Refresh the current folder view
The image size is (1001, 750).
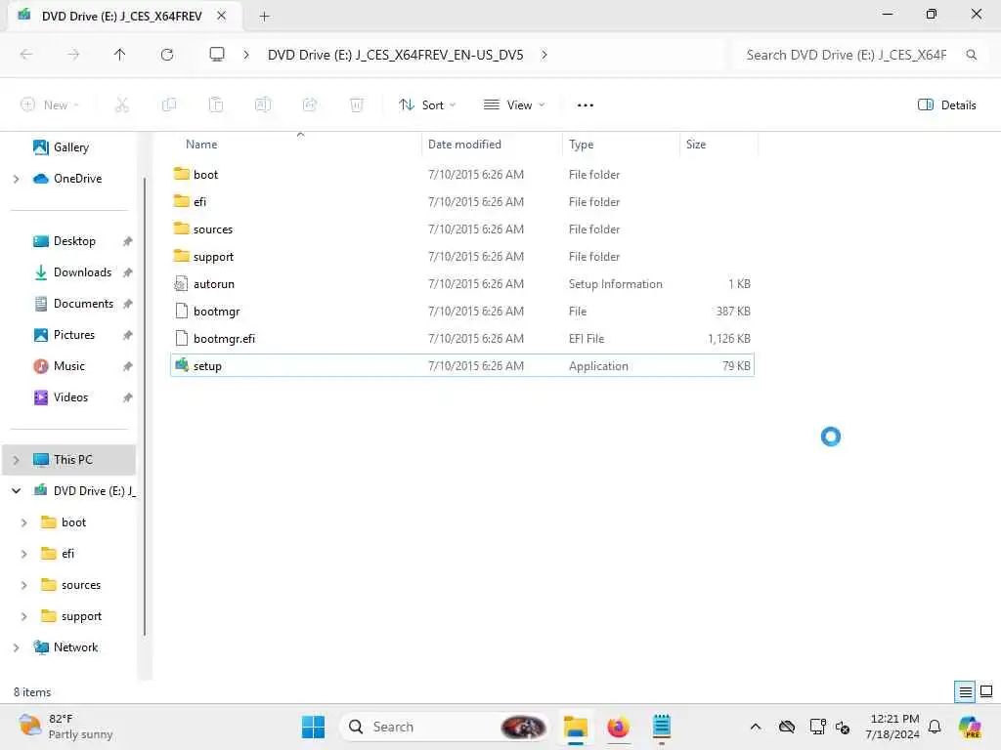pyautogui.click(x=167, y=55)
